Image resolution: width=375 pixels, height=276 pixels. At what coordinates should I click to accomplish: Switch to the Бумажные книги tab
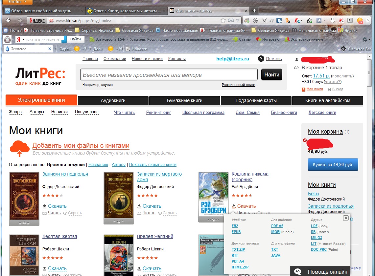(x=185, y=100)
